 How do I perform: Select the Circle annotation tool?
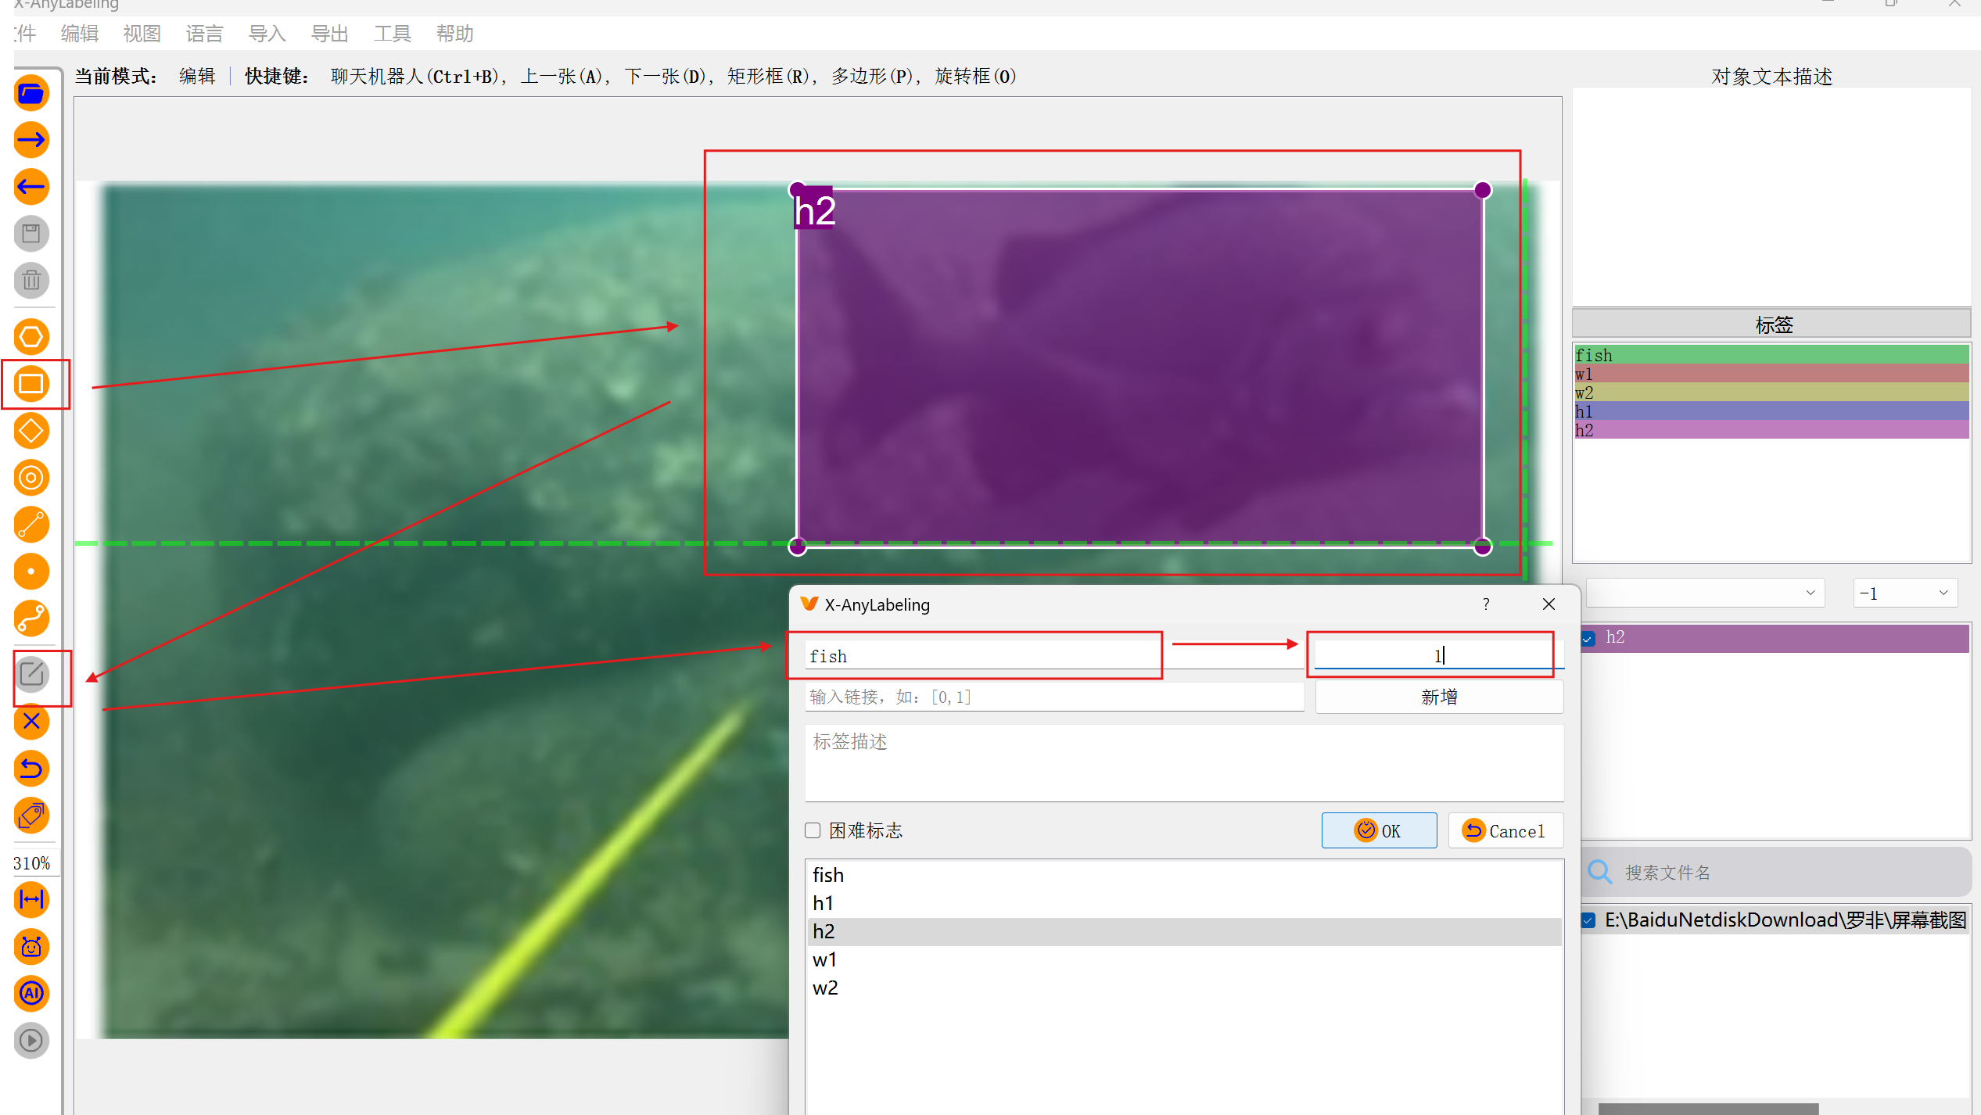coord(31,478)
